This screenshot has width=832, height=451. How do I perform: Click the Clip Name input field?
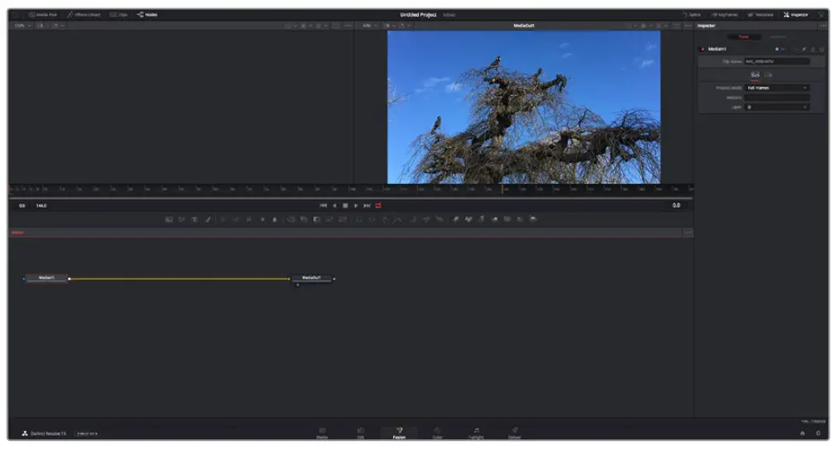pyautogui.click(x=777, y=61)
